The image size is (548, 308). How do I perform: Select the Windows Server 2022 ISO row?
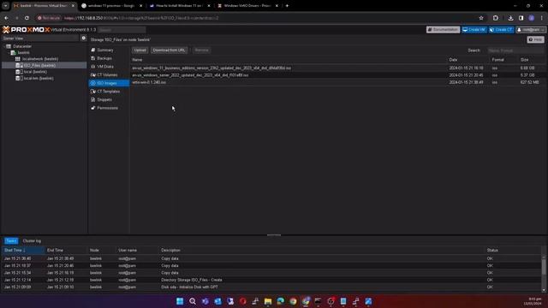click(337, 75)
